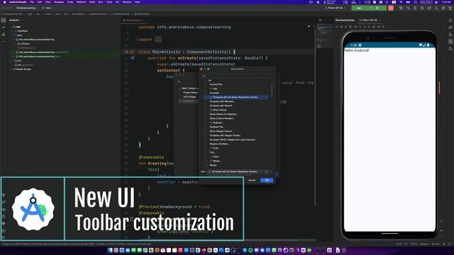The width and height of the screenshot is (454, 255).
Task: Collapse the 'app' module node
Action: (11, 27)
